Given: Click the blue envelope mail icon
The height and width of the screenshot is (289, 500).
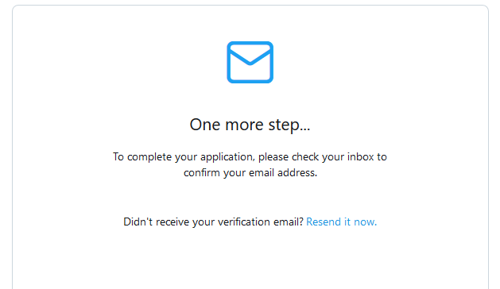Looking at the screenshot, I should [x=250, y=62].
